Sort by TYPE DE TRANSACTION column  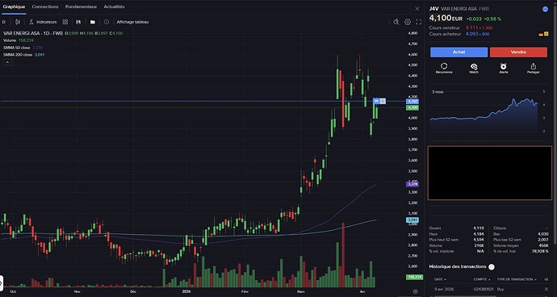[517, 279]
